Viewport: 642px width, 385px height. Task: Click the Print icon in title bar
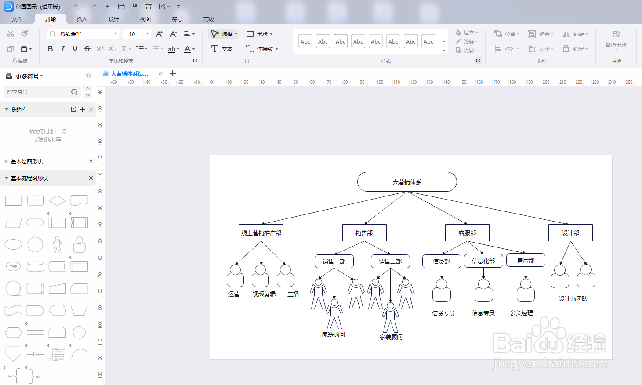pos(149,7)
